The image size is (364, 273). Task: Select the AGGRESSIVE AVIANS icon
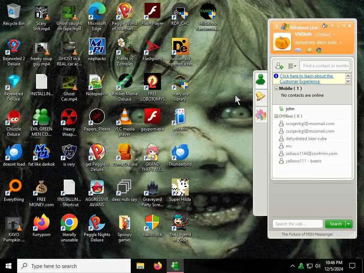pos(97,193)
